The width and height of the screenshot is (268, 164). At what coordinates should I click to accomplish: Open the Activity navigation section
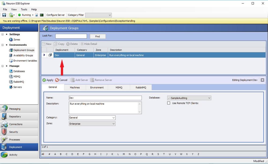19,155
